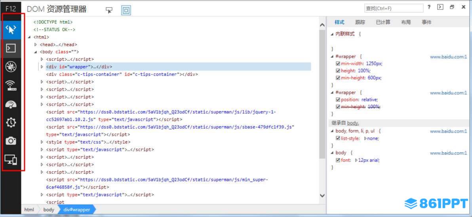
Task: Open the Profiler gear-clock tool
Action: coord(11,122)
